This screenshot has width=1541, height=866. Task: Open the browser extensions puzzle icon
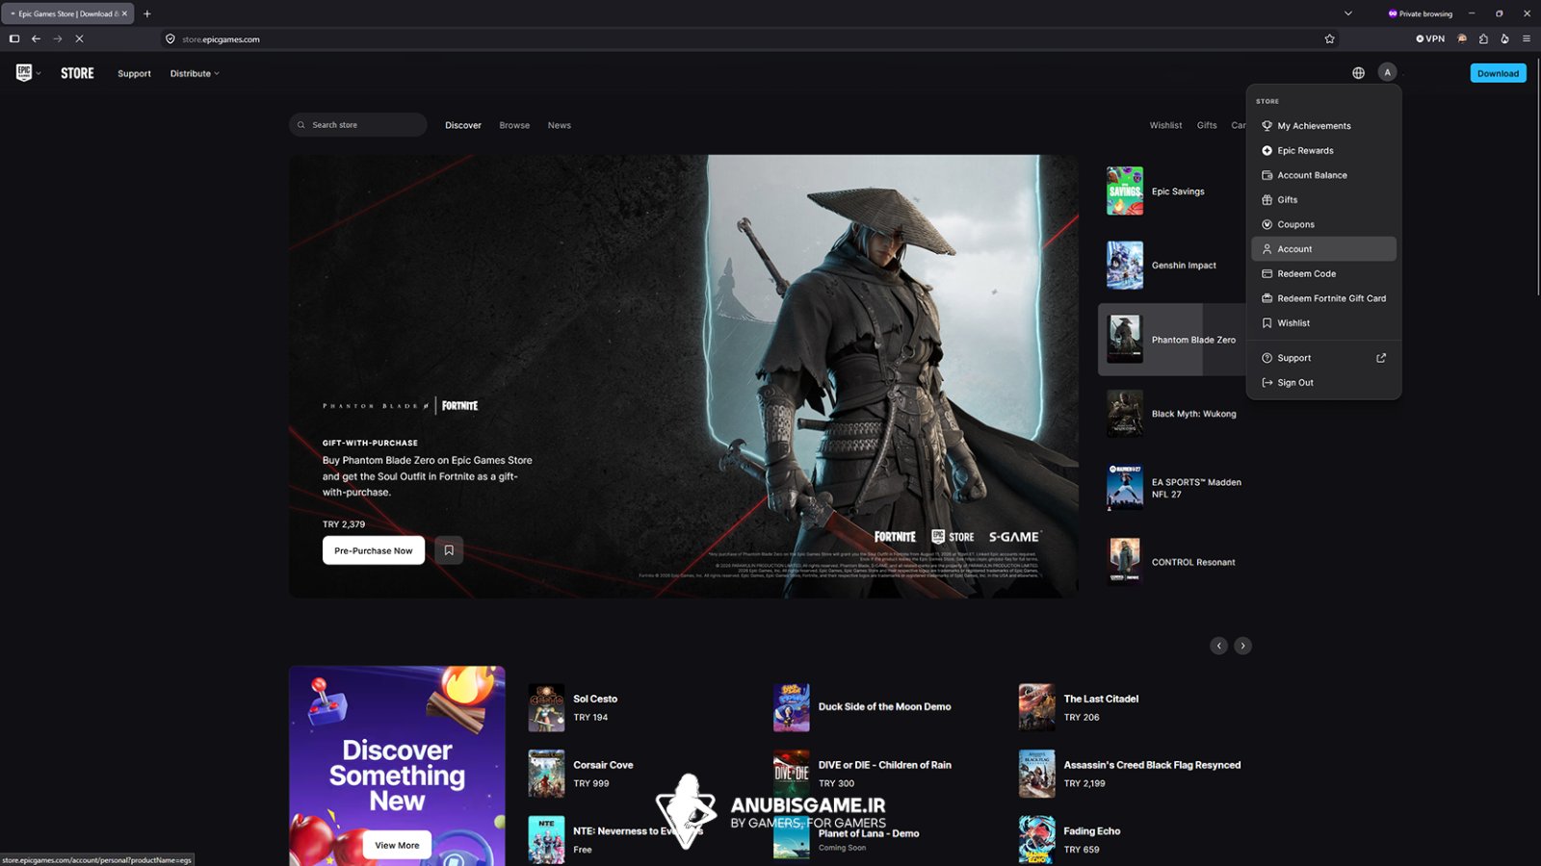point(1483,39)
